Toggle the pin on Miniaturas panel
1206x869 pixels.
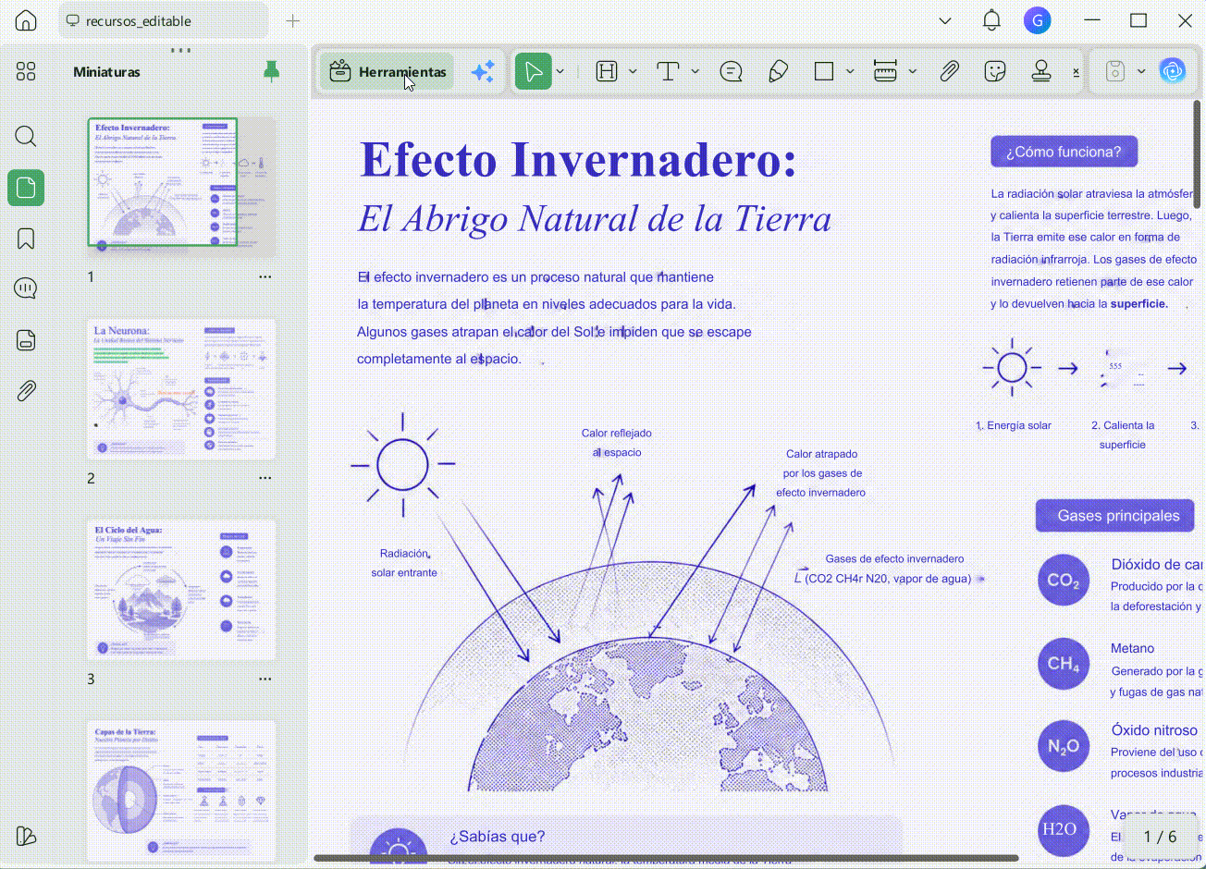click(271, 71)
